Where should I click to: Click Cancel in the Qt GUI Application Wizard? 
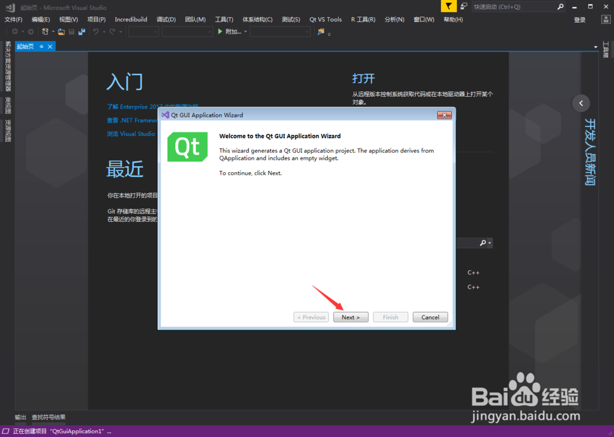coord(430,317)
